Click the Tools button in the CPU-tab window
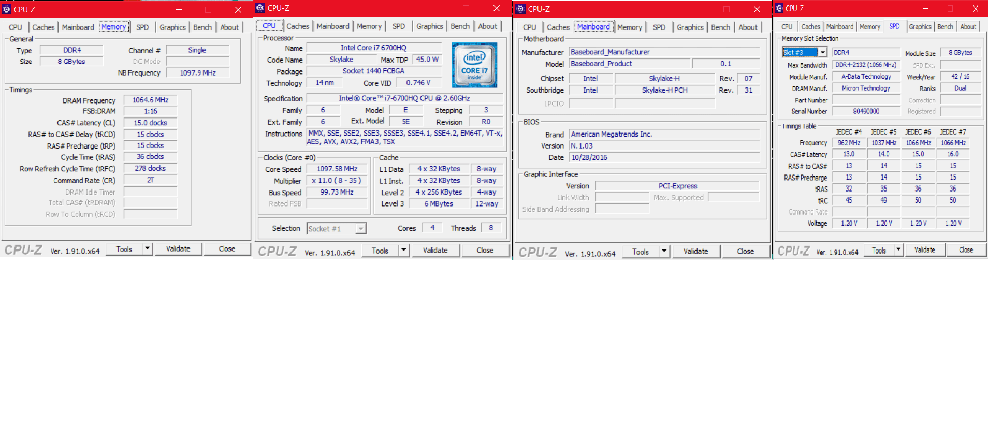The height and width of the screenshot is (427, 988). (380, 251)
